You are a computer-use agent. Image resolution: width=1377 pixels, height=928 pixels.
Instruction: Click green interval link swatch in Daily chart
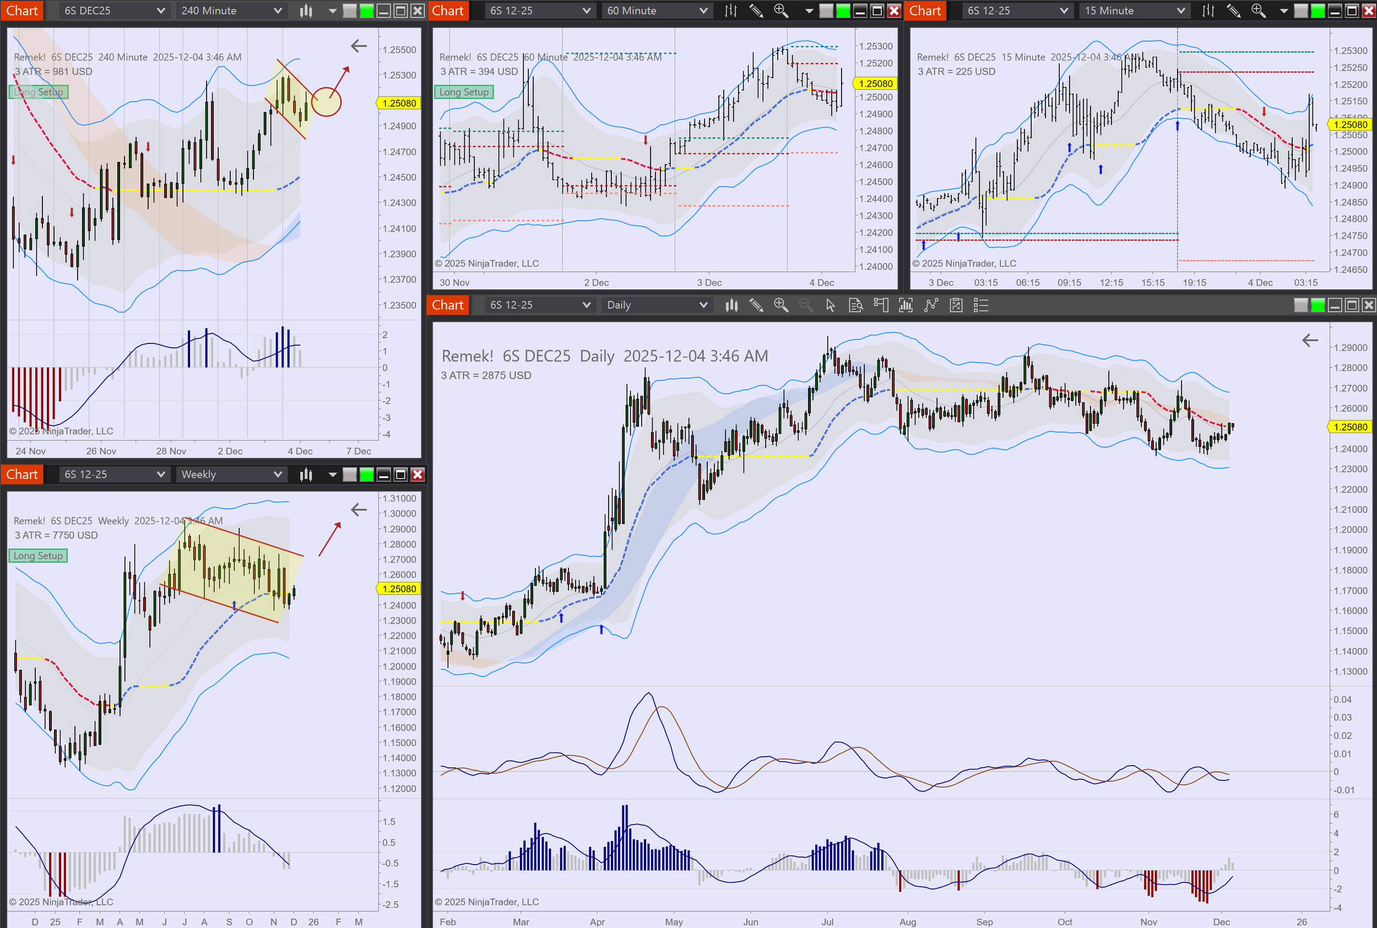(x=1318, y=305)
